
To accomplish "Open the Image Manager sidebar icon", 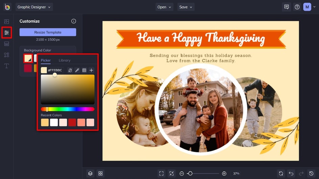I will click(x=6, y=22).
